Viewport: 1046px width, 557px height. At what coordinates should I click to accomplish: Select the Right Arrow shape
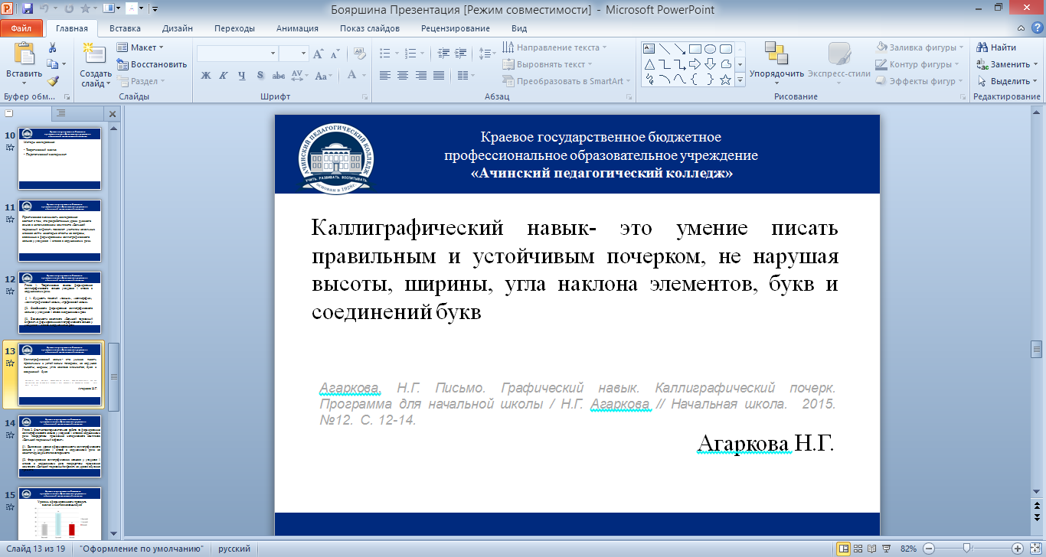(x=695, y=64)
